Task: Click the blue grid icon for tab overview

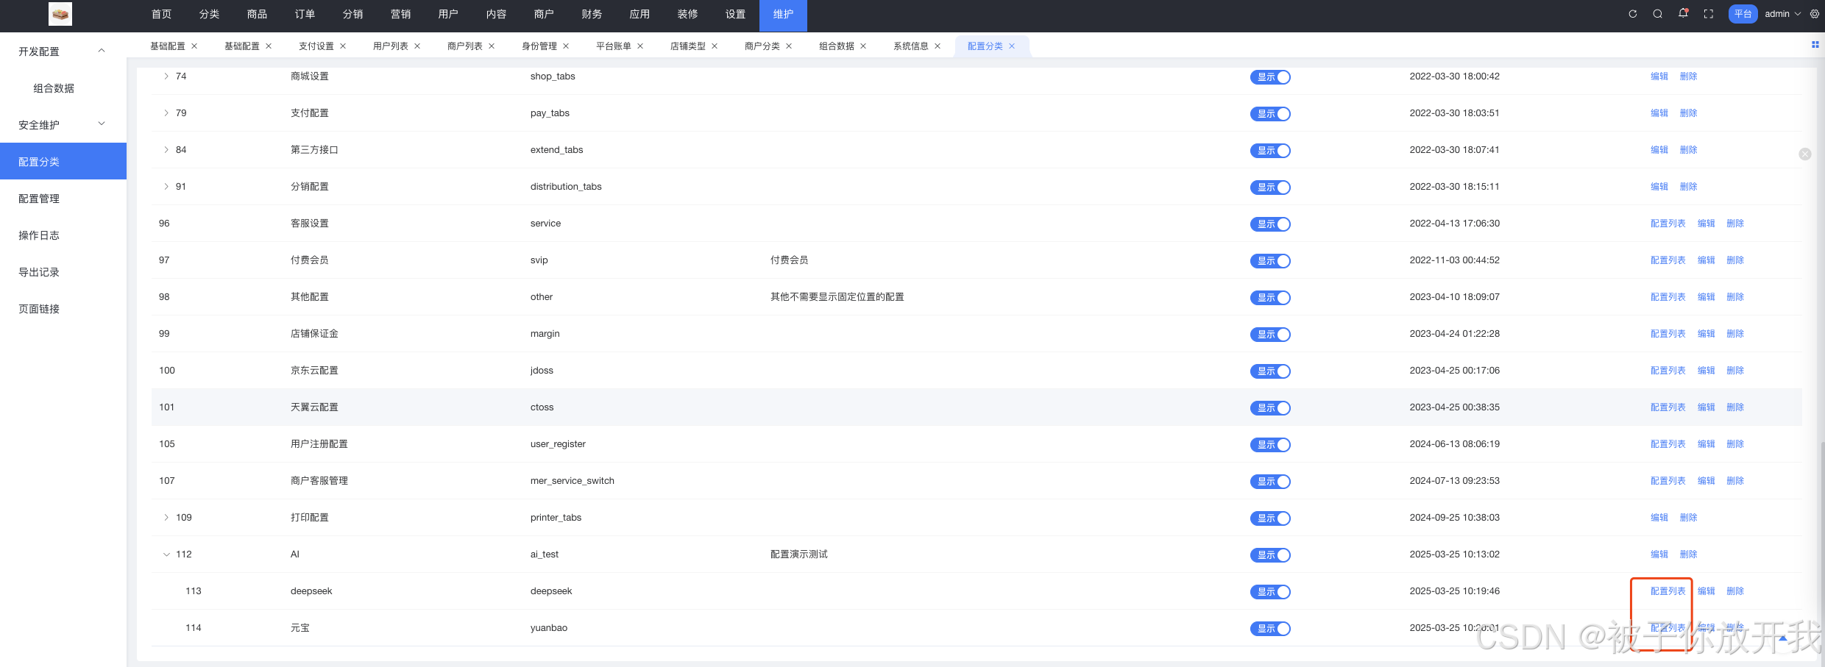Action: pos(1815,45)
